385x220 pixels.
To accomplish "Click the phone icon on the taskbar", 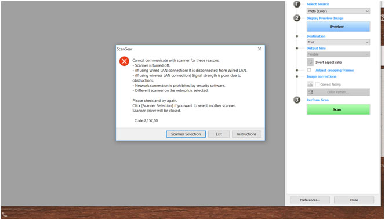I will pyautogui.click(x=5, y=215).
